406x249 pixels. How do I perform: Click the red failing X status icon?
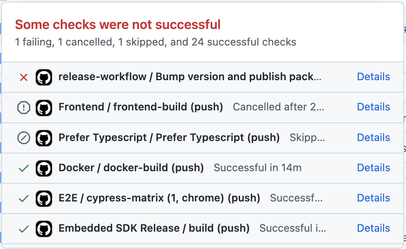point(23,77)
